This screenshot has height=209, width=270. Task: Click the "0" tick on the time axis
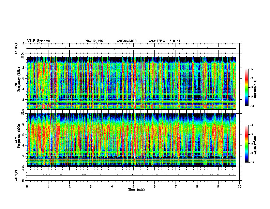point(27,186)
